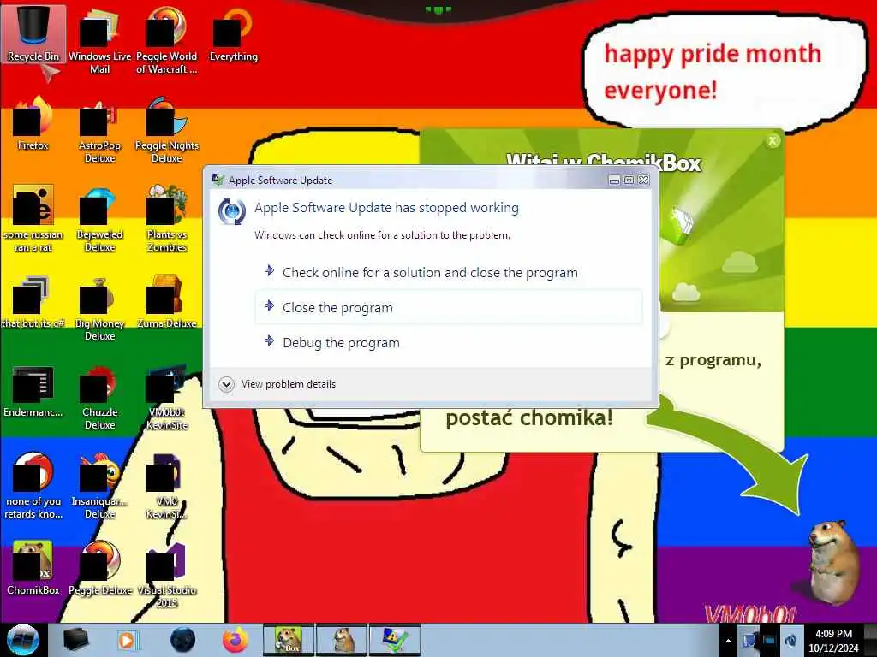877x657 pixels.
Task: Expand View problem details
Action: [x=277, y=384]
